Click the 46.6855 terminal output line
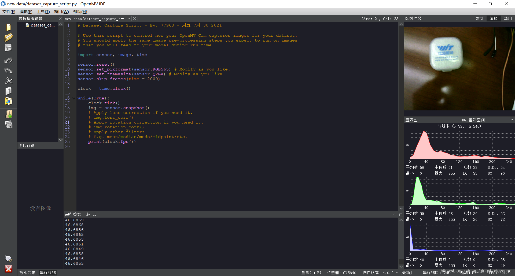 tap(74, 264)
